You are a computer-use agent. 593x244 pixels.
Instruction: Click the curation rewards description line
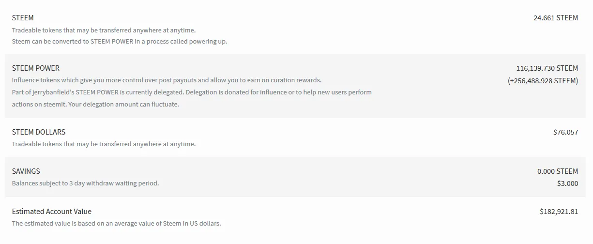(167, 80)
